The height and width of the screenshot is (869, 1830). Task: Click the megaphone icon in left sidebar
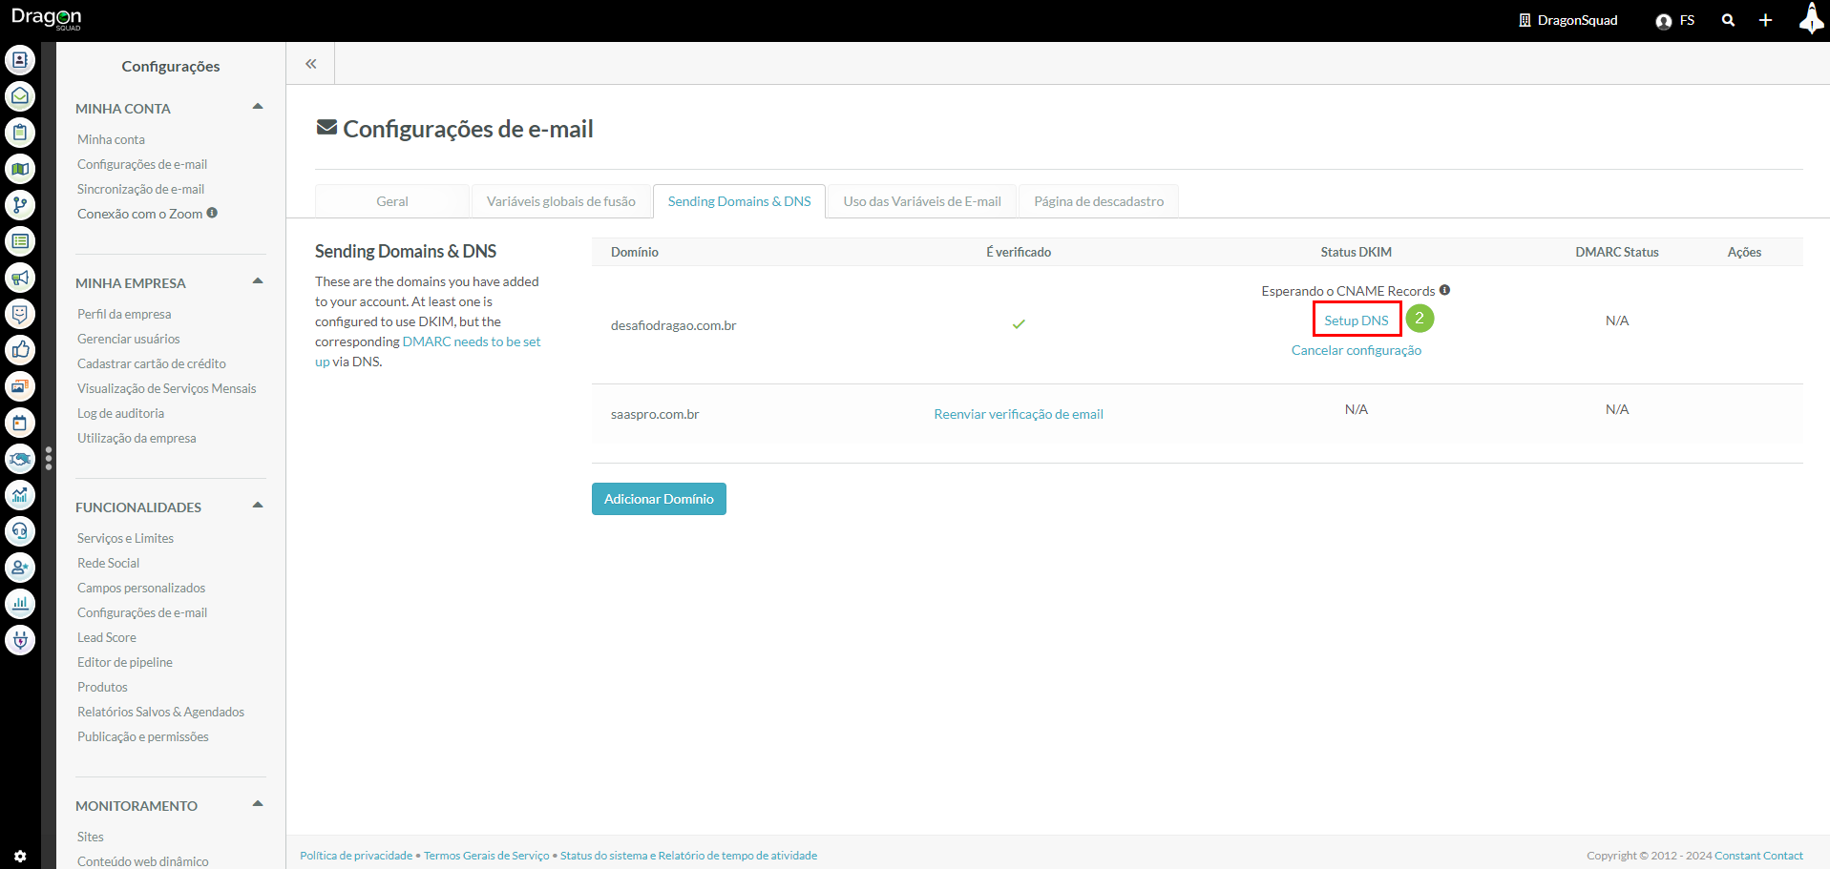point(20,278)
